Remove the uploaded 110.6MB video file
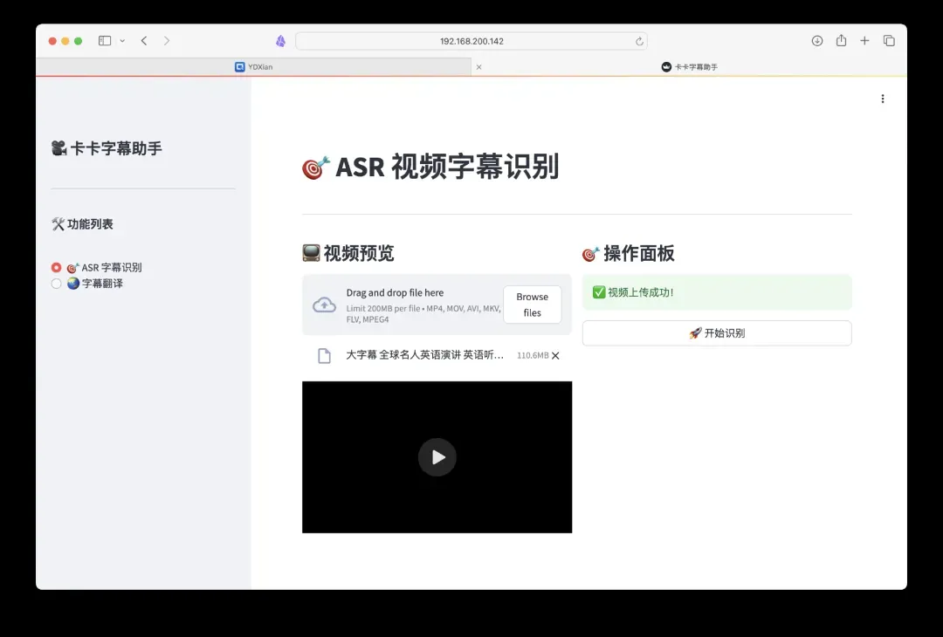 [x=555, y=355]
